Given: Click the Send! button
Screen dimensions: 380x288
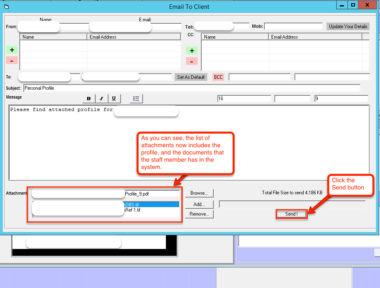Looking at the screenshot, I should tap(291, 214).
